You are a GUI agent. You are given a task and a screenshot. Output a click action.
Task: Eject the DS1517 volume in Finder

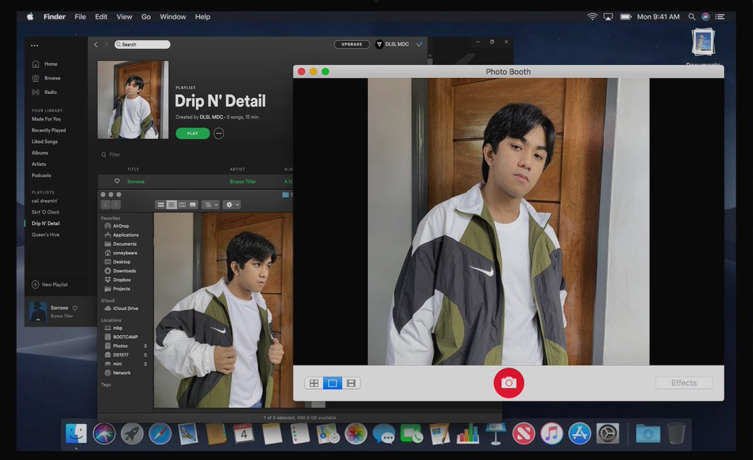146,355
